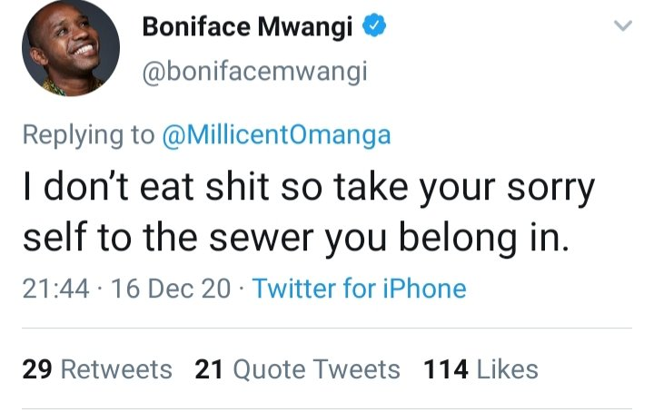Click the 'Replying to' label

[88, 136]
